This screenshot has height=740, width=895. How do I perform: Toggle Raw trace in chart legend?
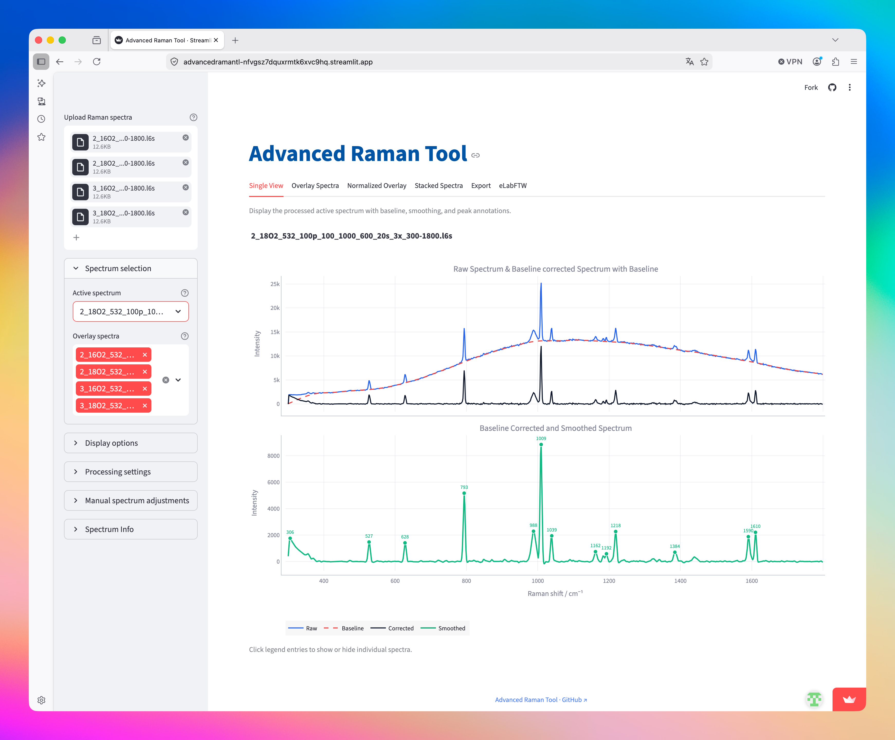[x=303, y=629]
